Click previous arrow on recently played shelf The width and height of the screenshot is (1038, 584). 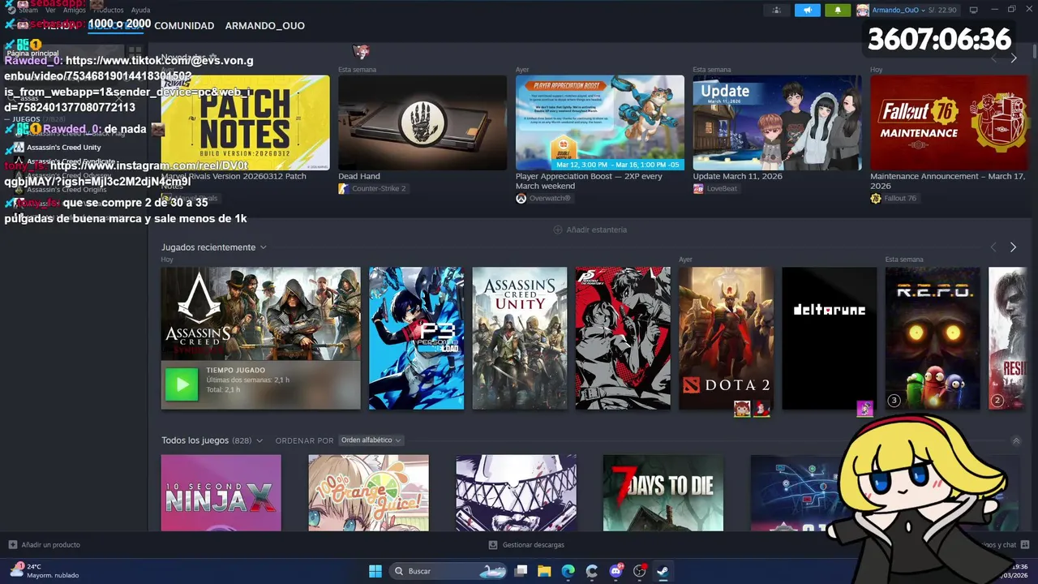click(x=993, y=247)
